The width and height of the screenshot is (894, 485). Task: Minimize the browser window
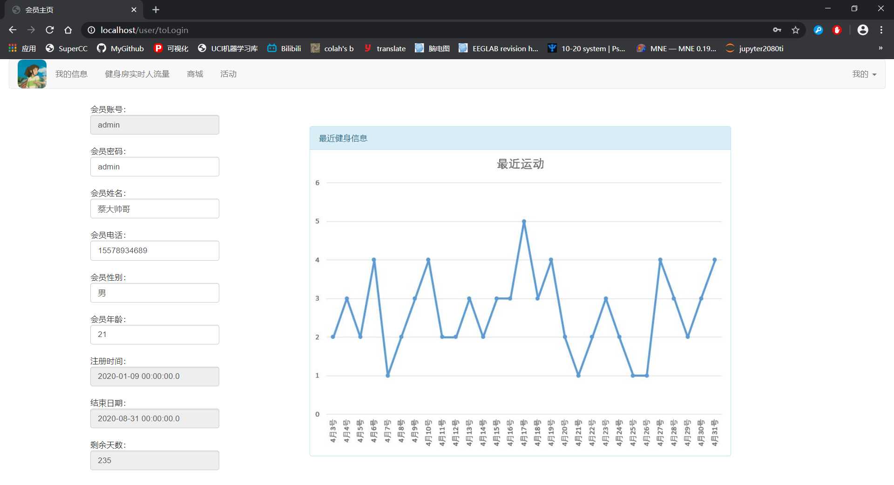(x=828, y=8)
